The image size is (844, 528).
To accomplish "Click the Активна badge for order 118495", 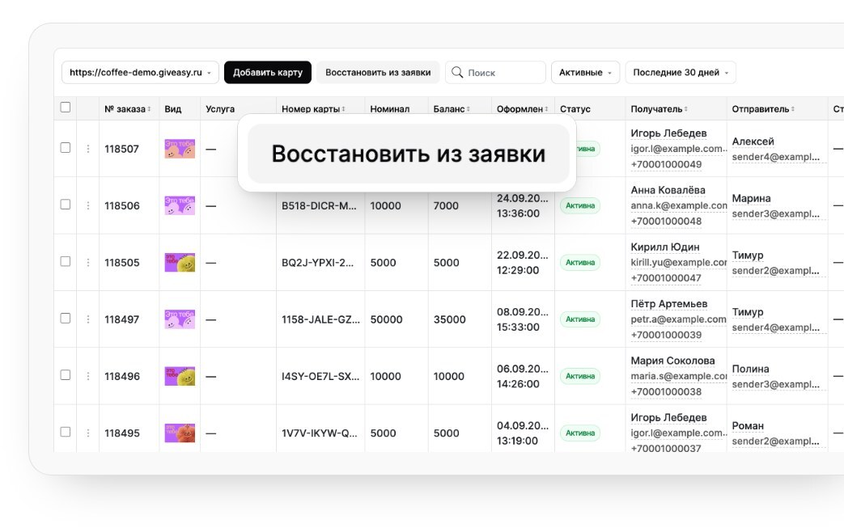I will (x=579, y=433).
